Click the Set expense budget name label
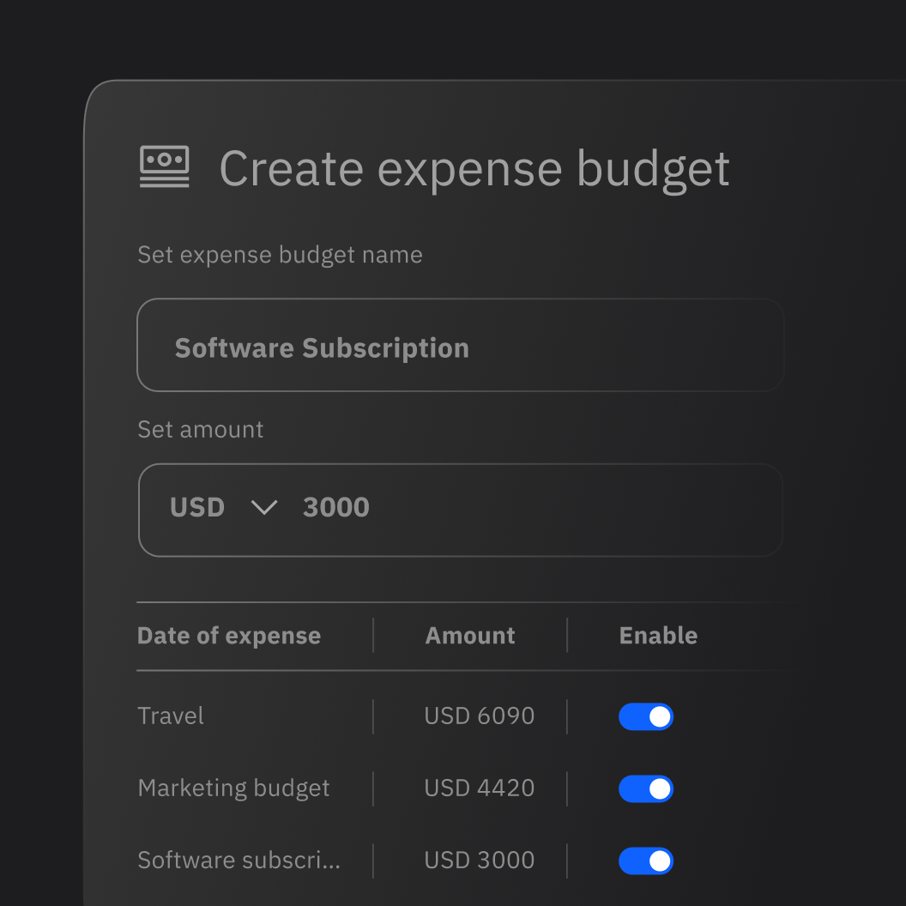 point(280,256)
